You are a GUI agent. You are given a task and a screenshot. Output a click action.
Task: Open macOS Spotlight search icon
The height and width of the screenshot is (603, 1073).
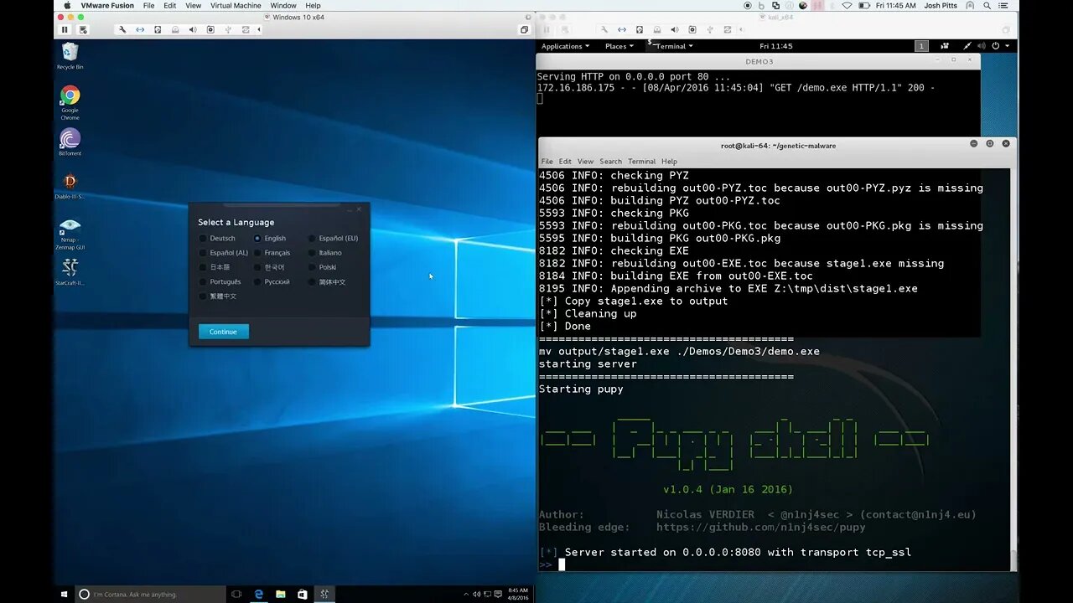[987, 5]
